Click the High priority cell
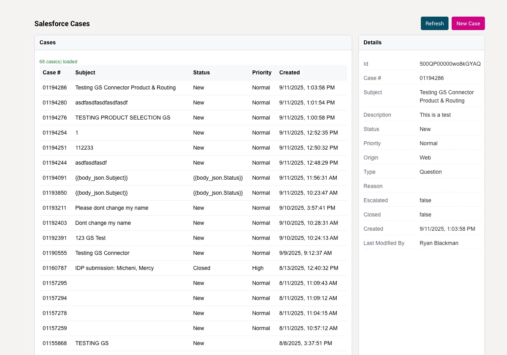Viewport: 507px width, 355px height. click(x=258, y=268)
